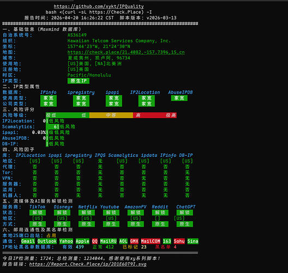Select the bash curl Check.Place command line
The image size is (288, 273).
99,12
